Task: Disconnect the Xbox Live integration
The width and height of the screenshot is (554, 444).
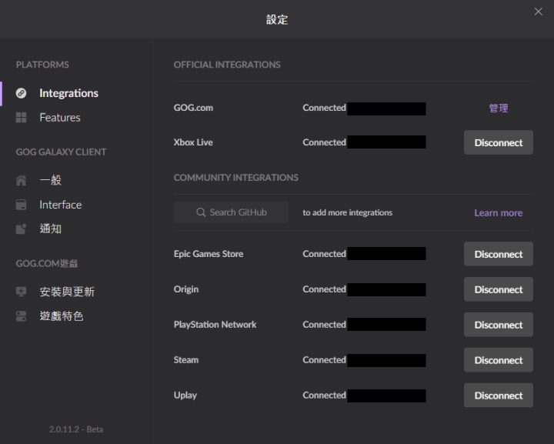Action: tap(498, 142)
